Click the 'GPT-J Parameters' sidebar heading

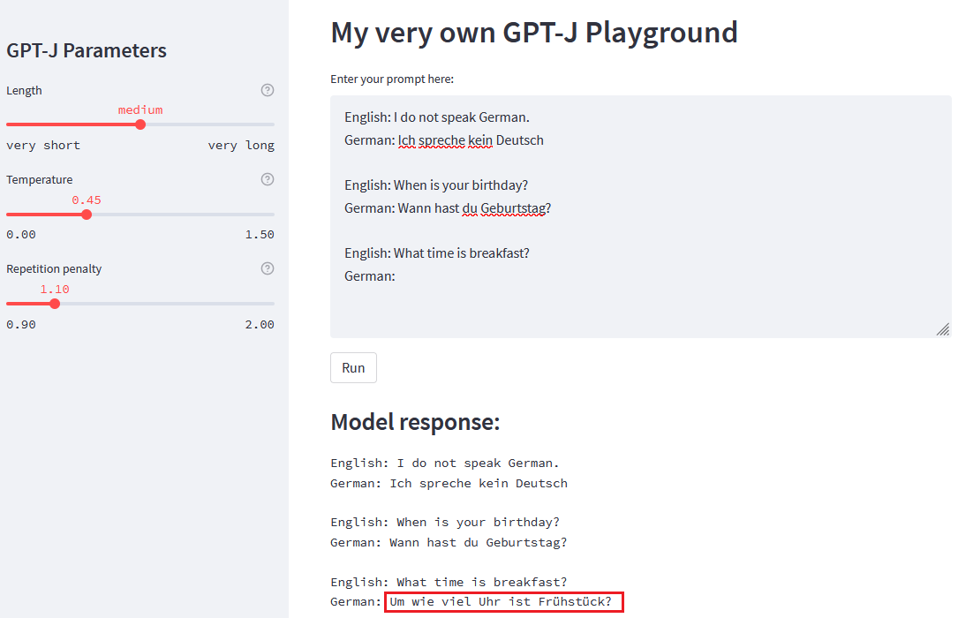point(87,50)
